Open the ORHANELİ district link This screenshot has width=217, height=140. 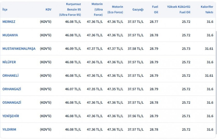click(10, 76)
